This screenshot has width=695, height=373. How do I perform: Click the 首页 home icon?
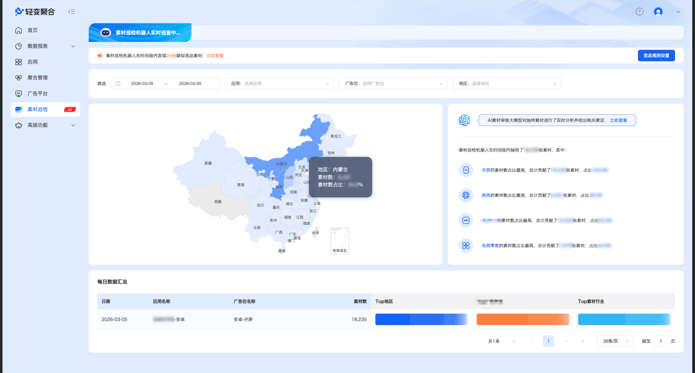[x=18, y=30]
